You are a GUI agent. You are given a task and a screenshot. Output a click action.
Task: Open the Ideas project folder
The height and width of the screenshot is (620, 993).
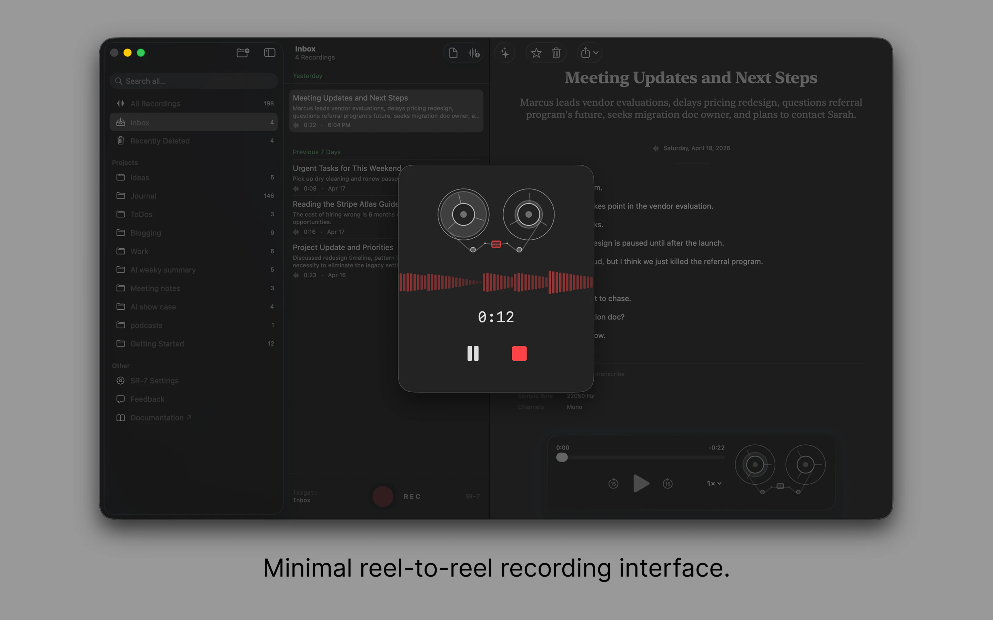click(194, 177)
